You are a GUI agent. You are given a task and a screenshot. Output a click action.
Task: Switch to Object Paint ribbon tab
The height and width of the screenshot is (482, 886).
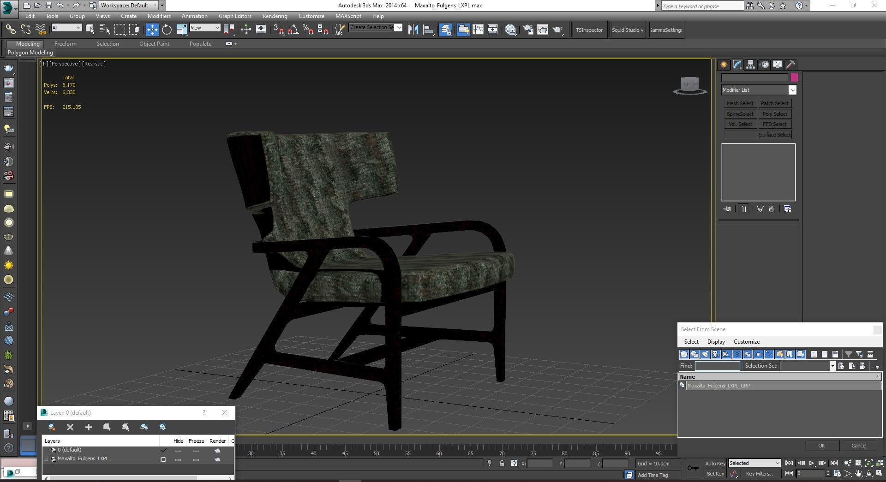tap(154, 44)
